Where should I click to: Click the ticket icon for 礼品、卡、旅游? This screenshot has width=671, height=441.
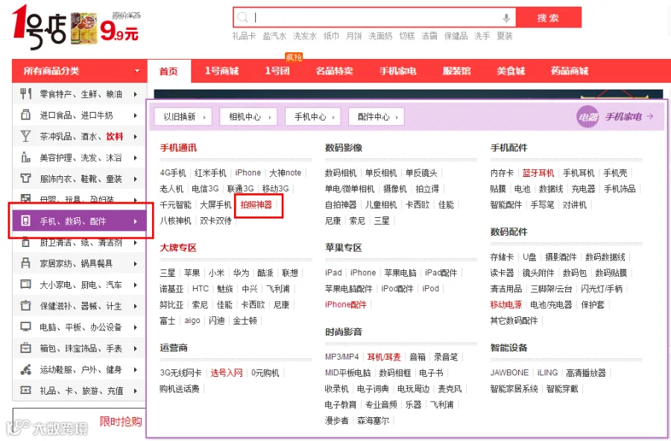tap(25, 390)
